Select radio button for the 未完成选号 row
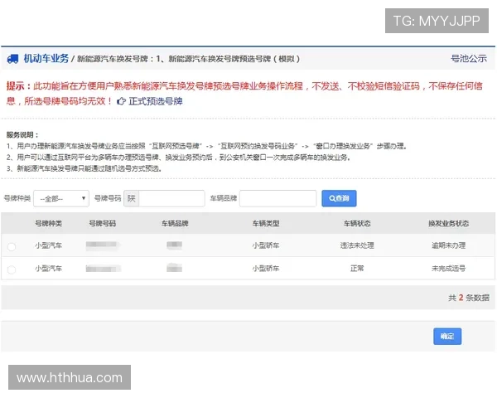The image size is (497, 398). [12, 269]
